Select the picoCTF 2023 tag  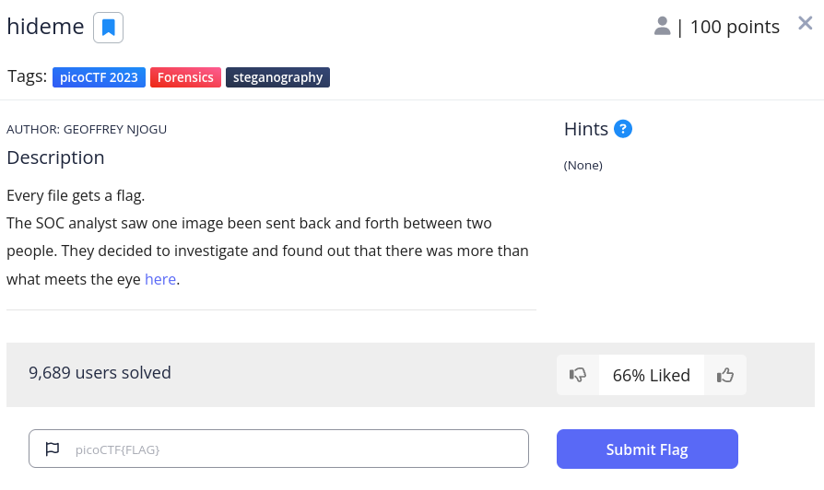pos(99,77)
